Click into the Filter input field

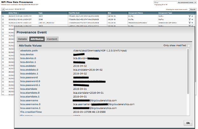pyautogui.click(x=166, y=3)
